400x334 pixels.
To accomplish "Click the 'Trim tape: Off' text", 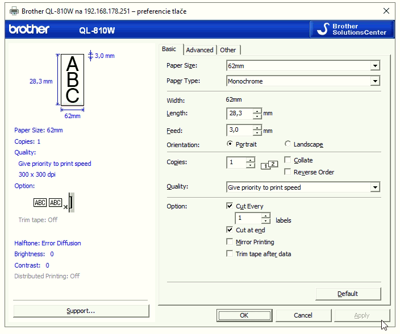I will coord(38,220).
